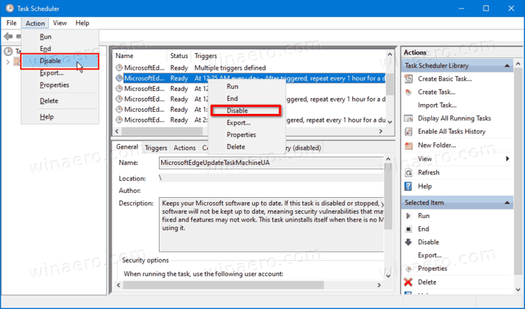Expand the Task Scheduler Library tree node

[8, 62]
